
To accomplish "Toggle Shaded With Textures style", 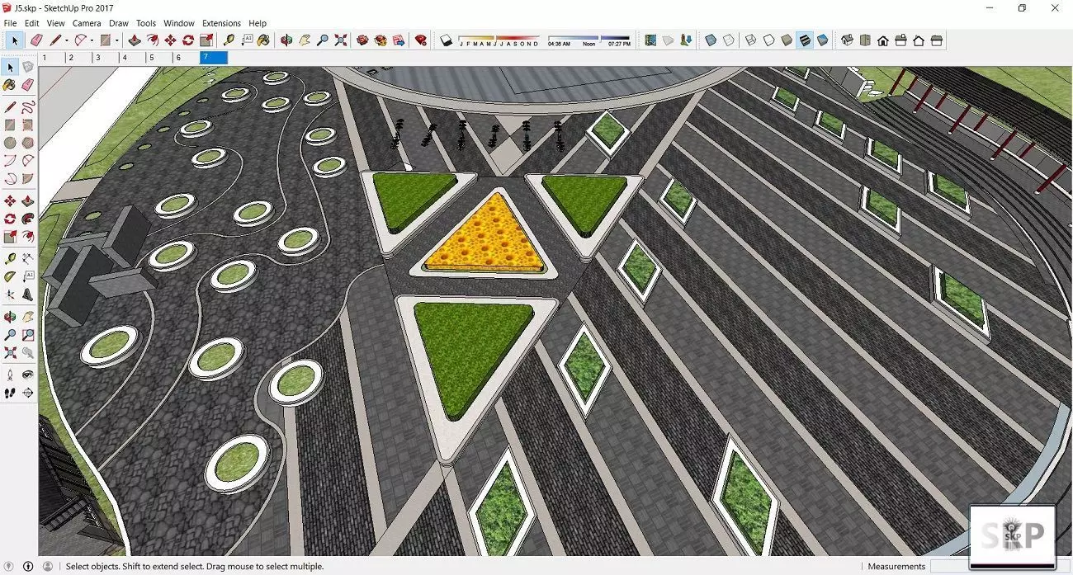I will pos(805,40).
